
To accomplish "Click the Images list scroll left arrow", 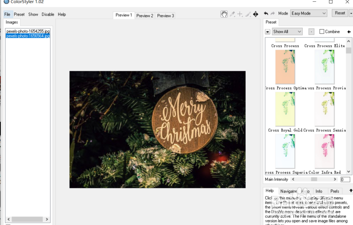I will (8, 219).
